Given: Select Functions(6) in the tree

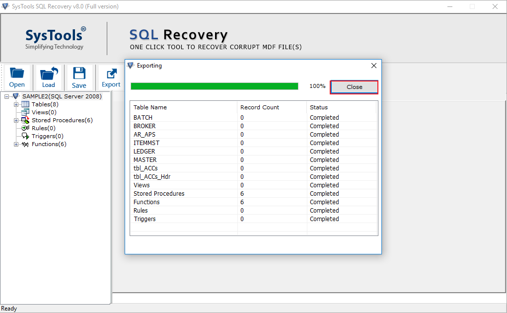Looking at the screenshot, I should [49, 144].
